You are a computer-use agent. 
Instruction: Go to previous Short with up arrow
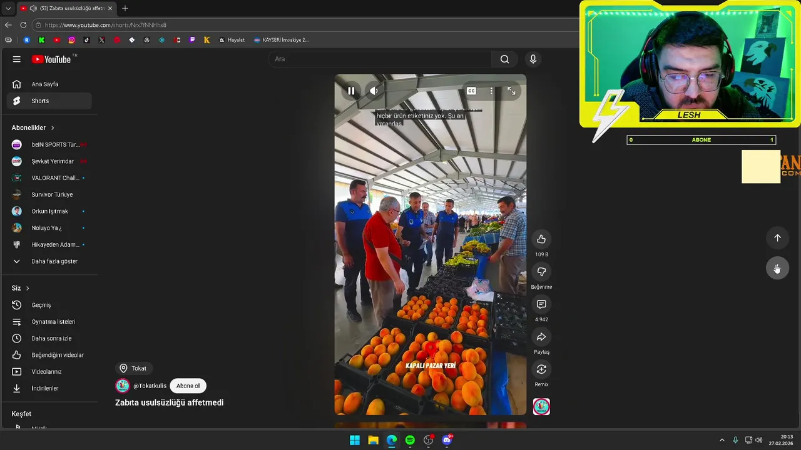(x=777, y=237)
